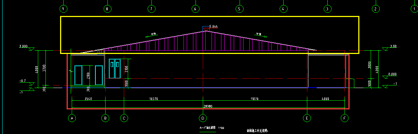This screenshot has height=134, width=418.
Task: Select the cyan double door with windows
Action: [115, 69]
